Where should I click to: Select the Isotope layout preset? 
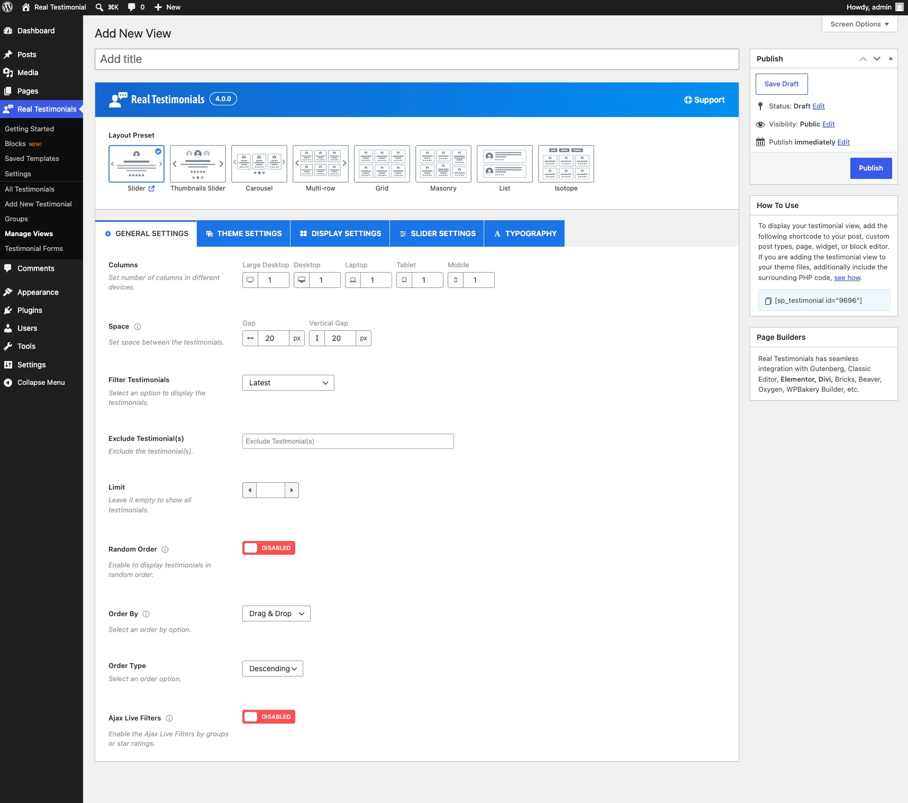[566, 164]
